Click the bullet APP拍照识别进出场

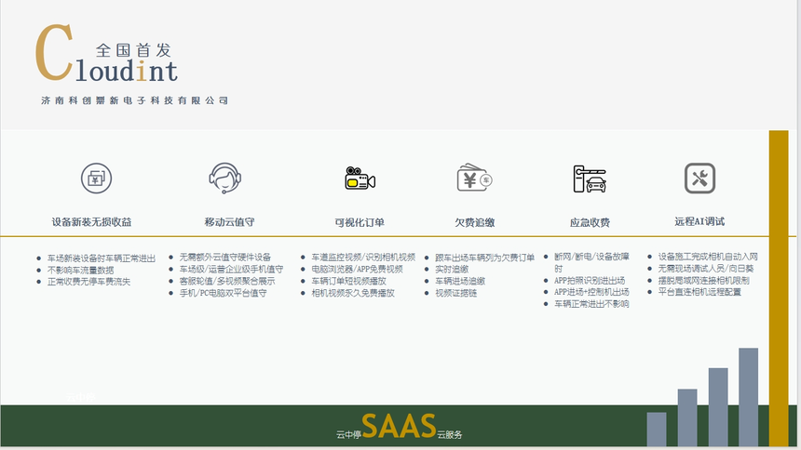pyautogui.click(x=590, y=281)
